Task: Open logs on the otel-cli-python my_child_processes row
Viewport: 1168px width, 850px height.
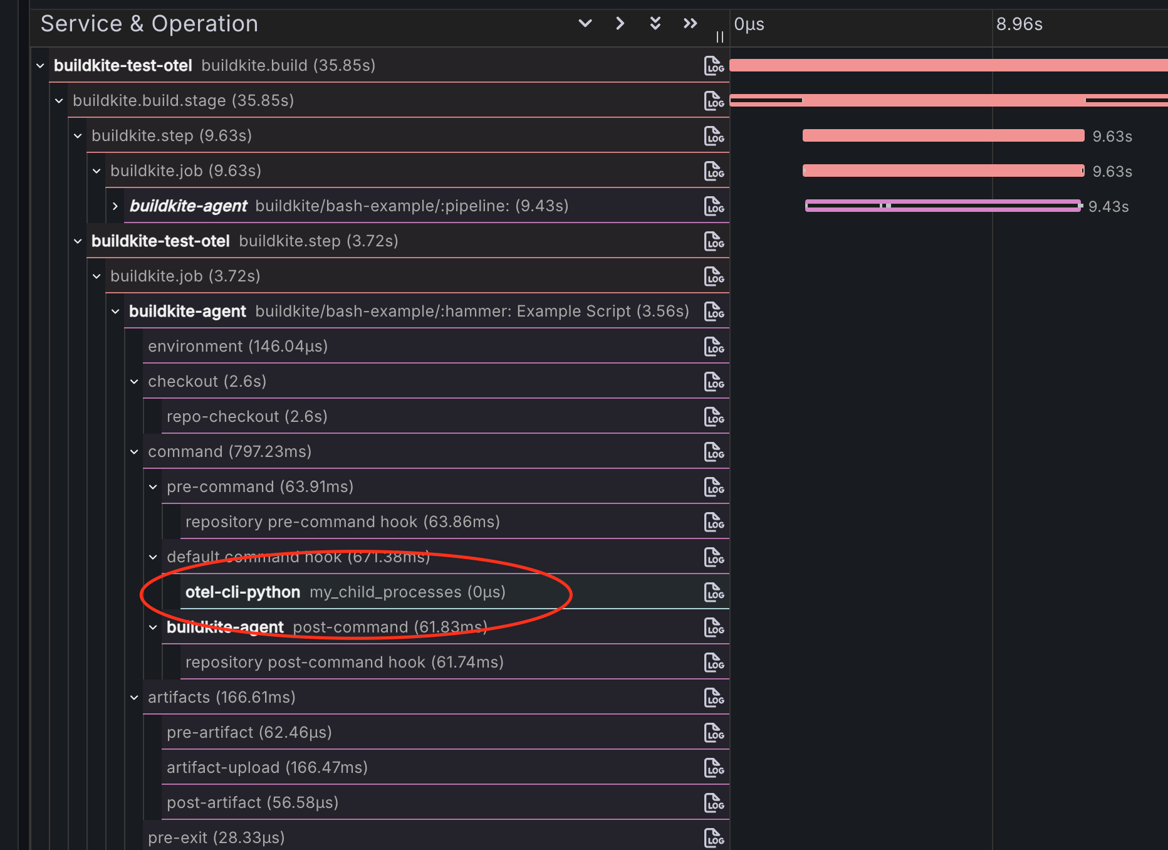Action: pos(714,592)
